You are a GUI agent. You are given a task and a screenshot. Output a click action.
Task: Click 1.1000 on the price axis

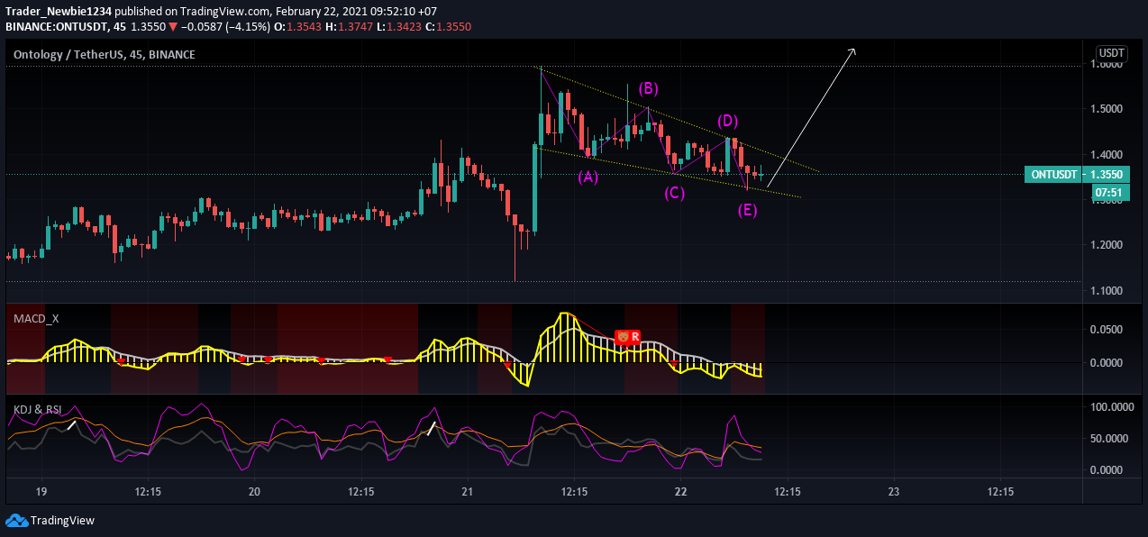point(1107,291)
